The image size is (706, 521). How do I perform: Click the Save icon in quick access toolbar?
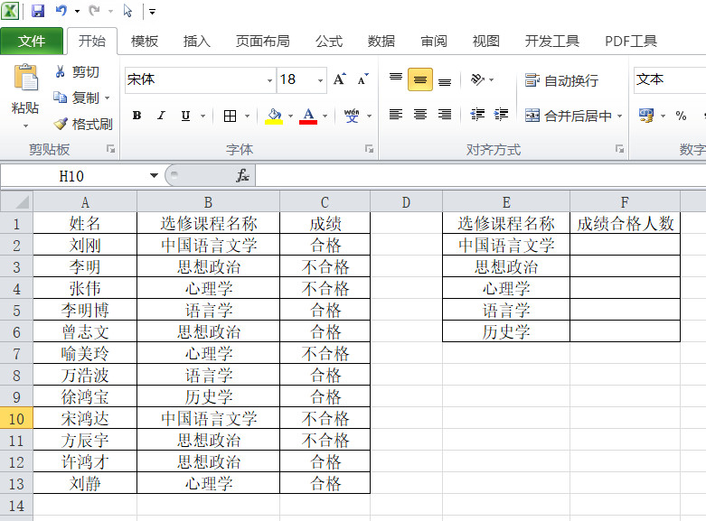(x=38, y=11)
